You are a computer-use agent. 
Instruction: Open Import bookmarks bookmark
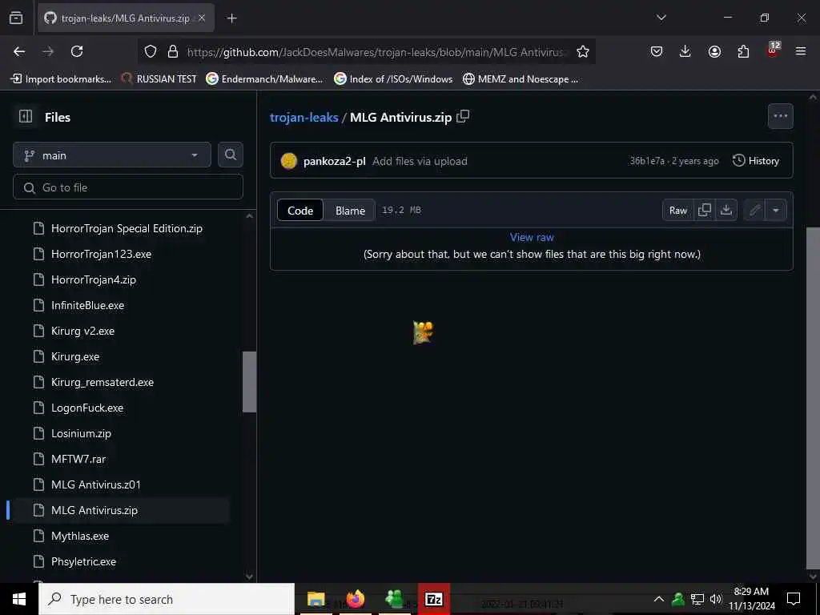(61, 79)
